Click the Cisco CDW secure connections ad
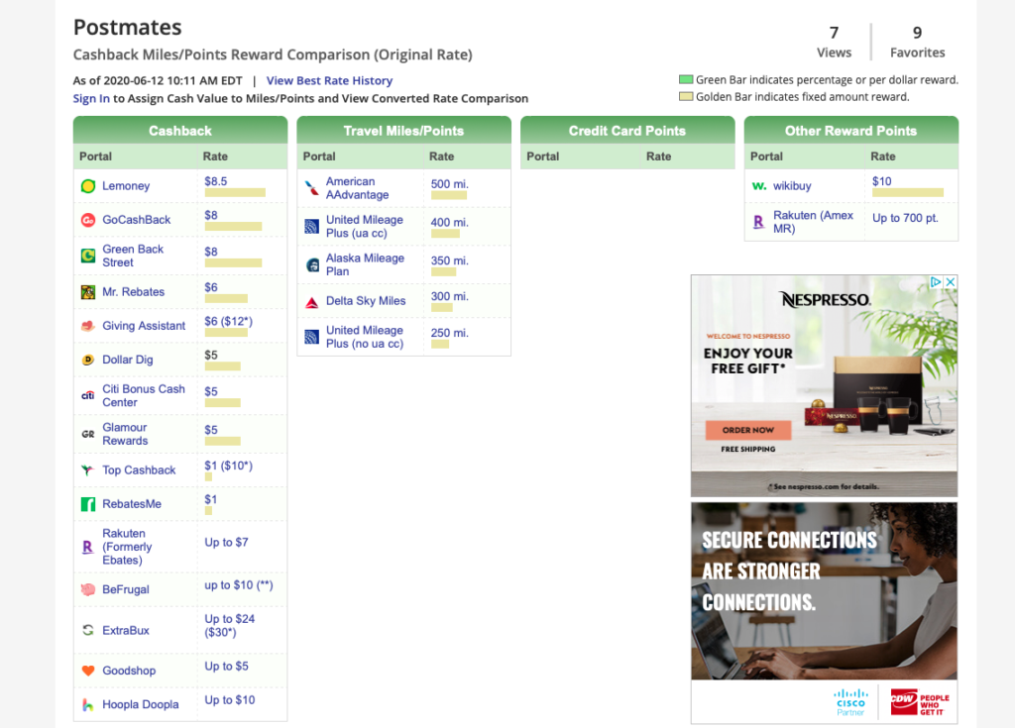This screenshot has width=1015, height=728. [824, 613]
